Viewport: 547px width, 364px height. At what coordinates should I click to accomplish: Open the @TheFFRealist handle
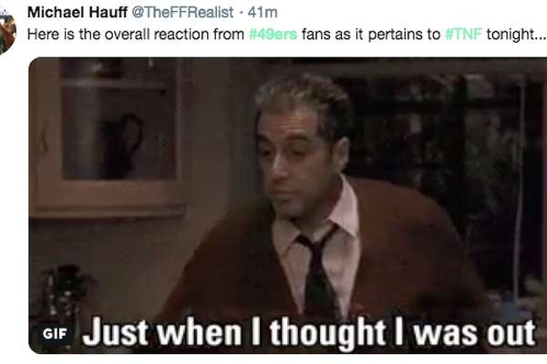click(183, 13)
